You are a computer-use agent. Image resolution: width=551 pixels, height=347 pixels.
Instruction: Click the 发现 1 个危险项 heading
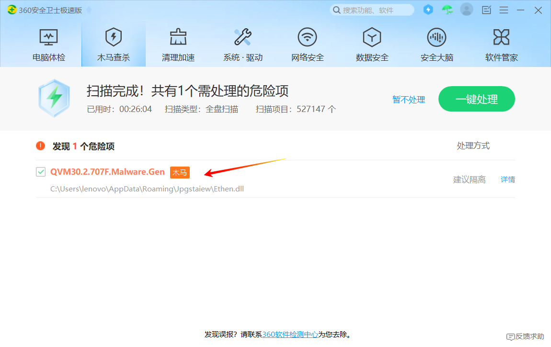[83, 146]
